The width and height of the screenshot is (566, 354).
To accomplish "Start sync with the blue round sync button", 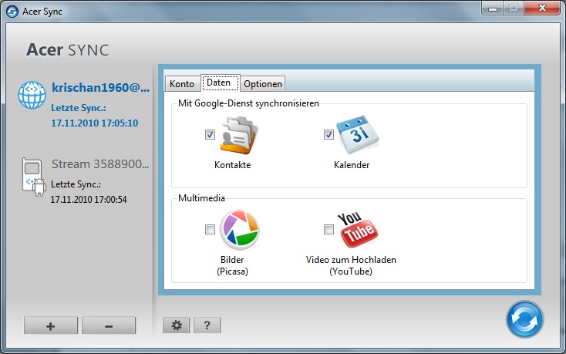I will pos(524,319).
